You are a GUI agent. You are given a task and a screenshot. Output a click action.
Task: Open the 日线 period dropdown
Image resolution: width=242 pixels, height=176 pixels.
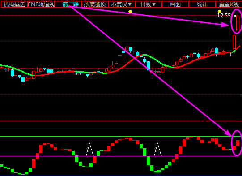149,4
